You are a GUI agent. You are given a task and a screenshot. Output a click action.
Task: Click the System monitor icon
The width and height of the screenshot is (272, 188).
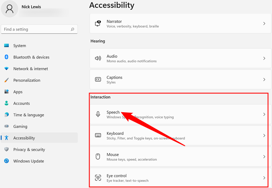coord(6,46)
